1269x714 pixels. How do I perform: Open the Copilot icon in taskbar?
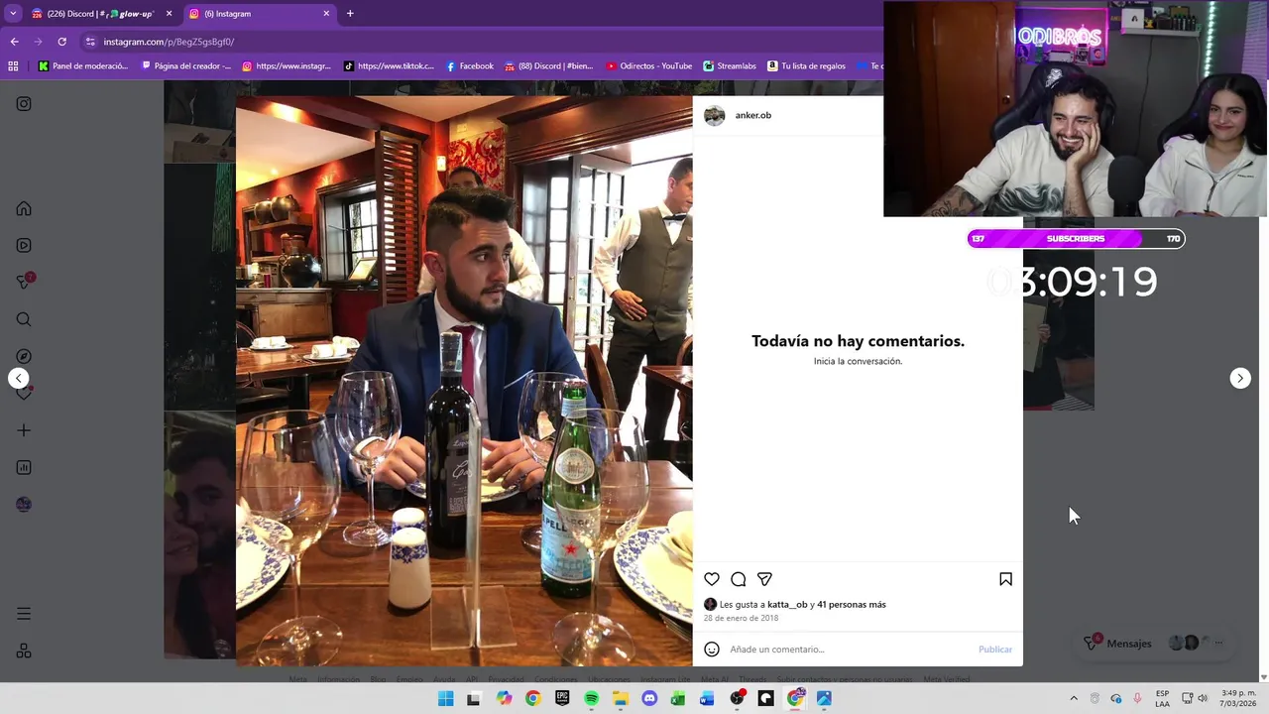(x=505, y=699)
